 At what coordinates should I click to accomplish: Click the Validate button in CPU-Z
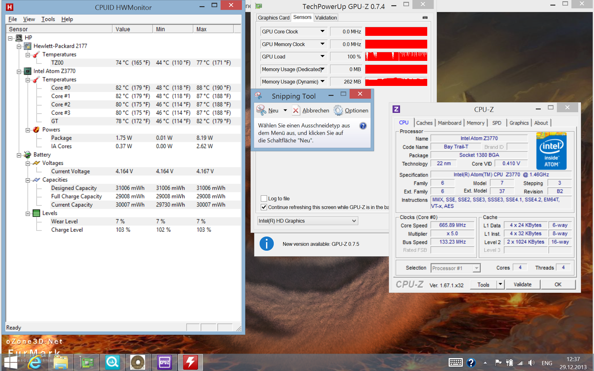[x=523, y=284]
